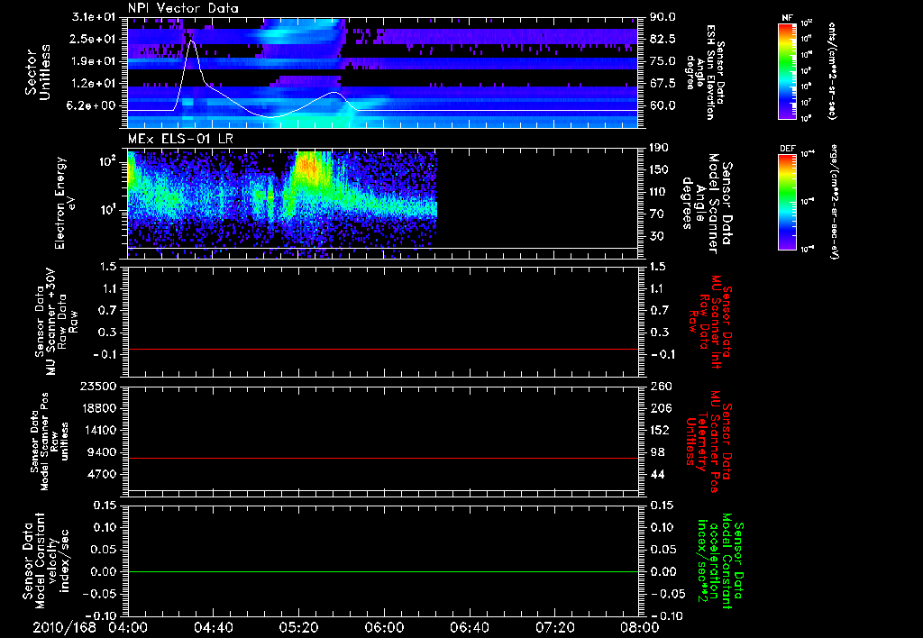Viewport: 923px width, 638px height.
Task: Click the "23500" scanner position tick
Action: 97,387
